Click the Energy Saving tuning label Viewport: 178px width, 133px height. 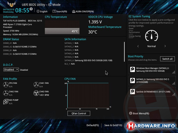135,36
